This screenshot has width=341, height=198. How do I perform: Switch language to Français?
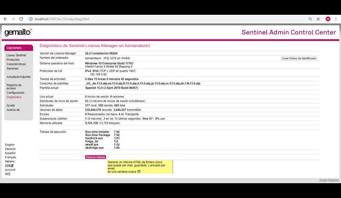pyautogui.click(x=11, y=157)
